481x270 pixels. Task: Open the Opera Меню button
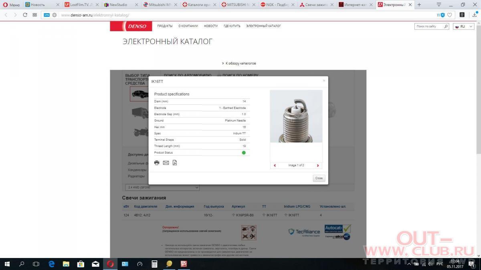(11, 5)
